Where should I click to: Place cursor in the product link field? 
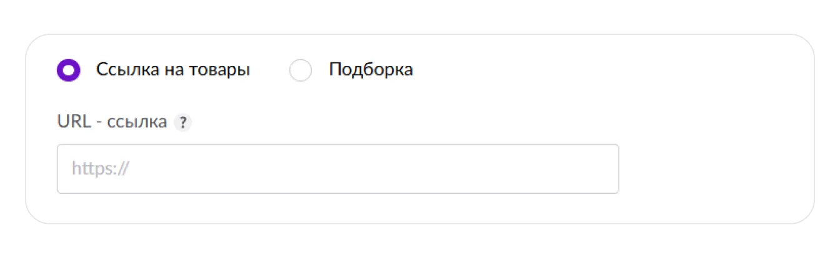pos(337,169)
